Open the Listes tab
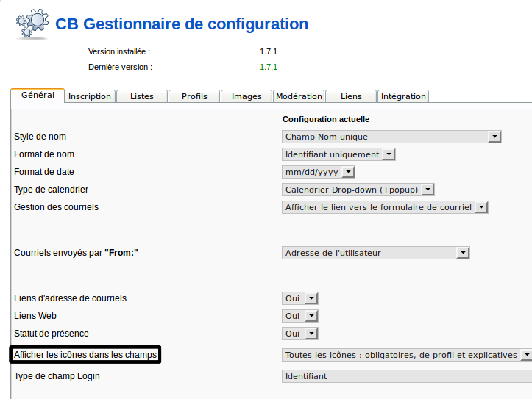Image resolution: width=532 pixels, height=399 pixels. 142,96
